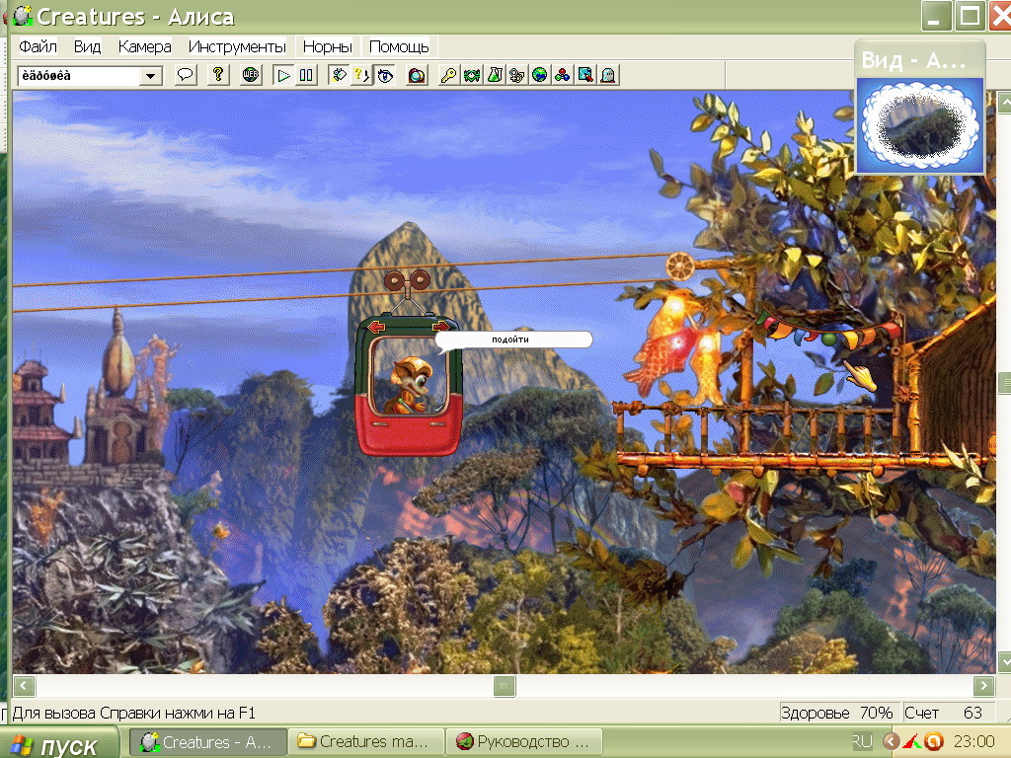Viewport: 1011px width, 758px height.
Task: Pause the game with the pause icon
Action: (306, 75)
